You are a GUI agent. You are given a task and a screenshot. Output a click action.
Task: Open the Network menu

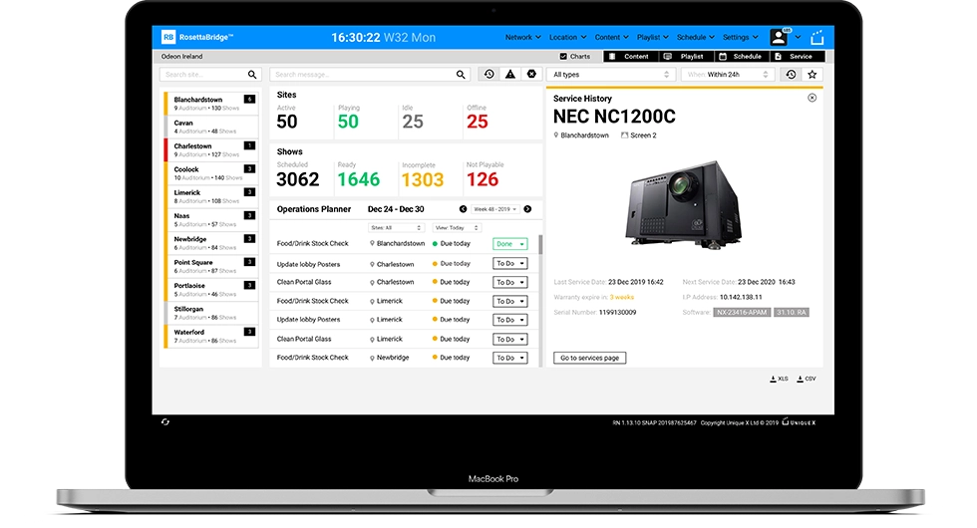pyautogui.click(x=522, y=38)
